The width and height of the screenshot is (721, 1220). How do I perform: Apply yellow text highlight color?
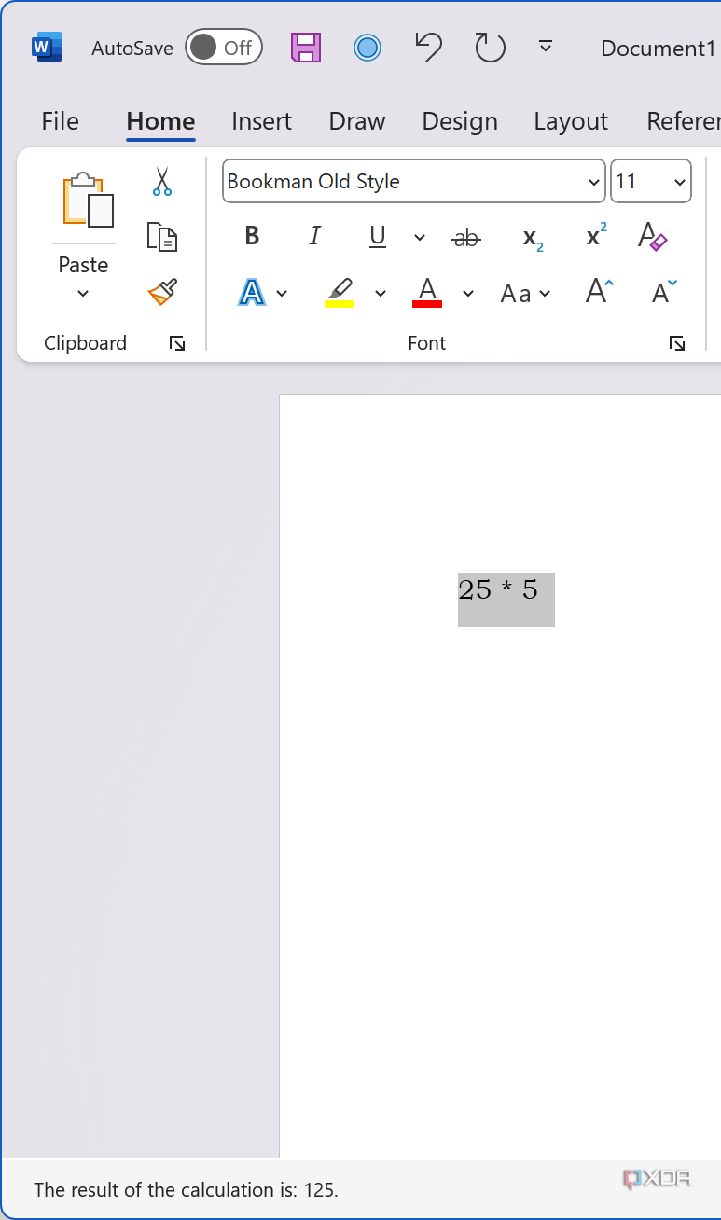point(340,293)
